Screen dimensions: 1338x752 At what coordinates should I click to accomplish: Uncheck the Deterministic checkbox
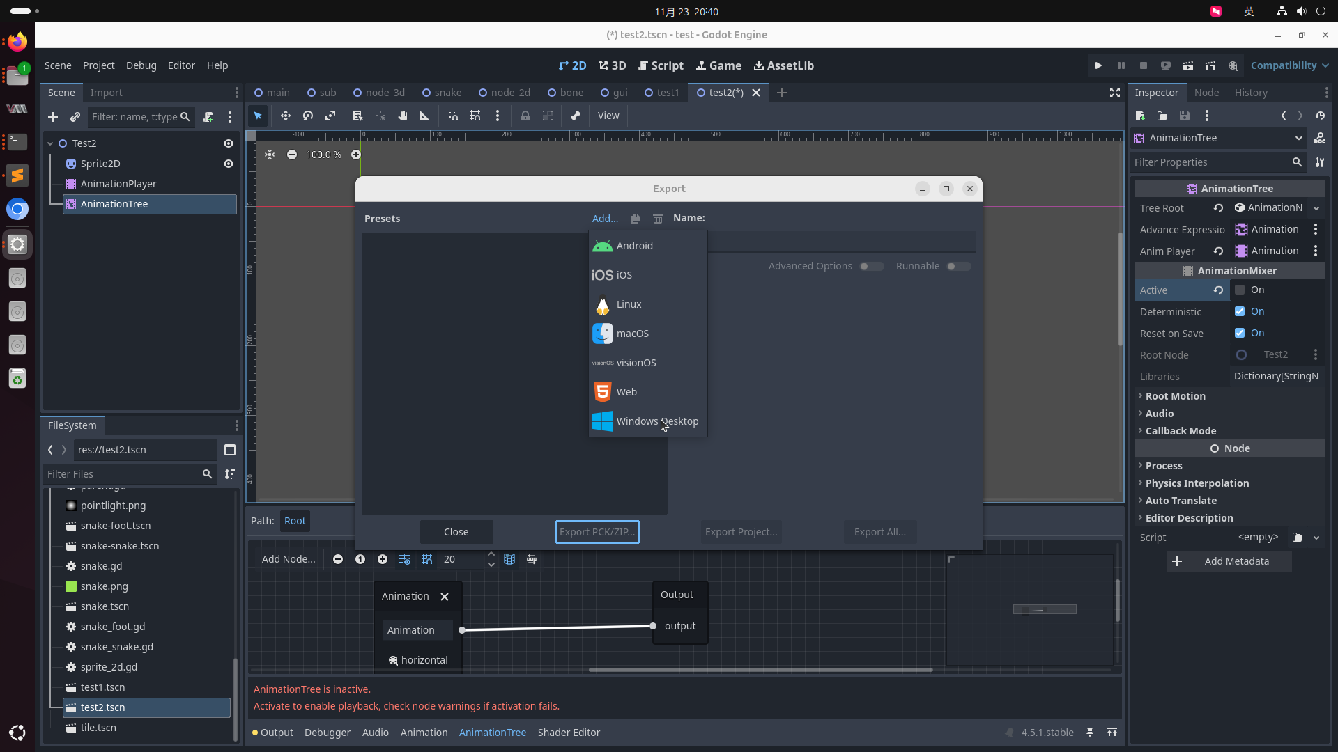[x=1240, y=311]
